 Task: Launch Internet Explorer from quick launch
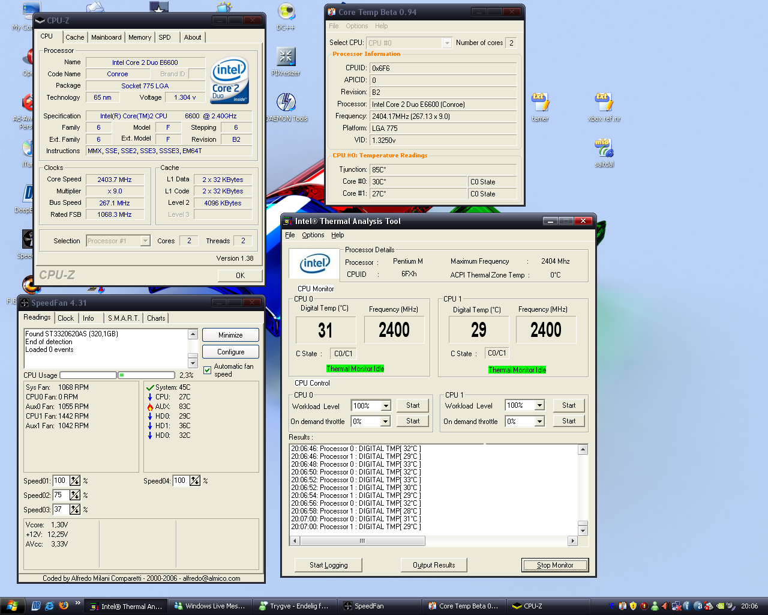(49, 606)
